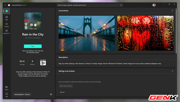Viewport: 180px width, 102px height.
Task: Open the Apps section in sidebar
Action: click(x=7, y=18)
